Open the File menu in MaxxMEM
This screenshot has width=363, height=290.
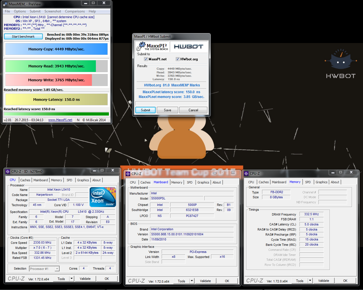coord(7,11)
